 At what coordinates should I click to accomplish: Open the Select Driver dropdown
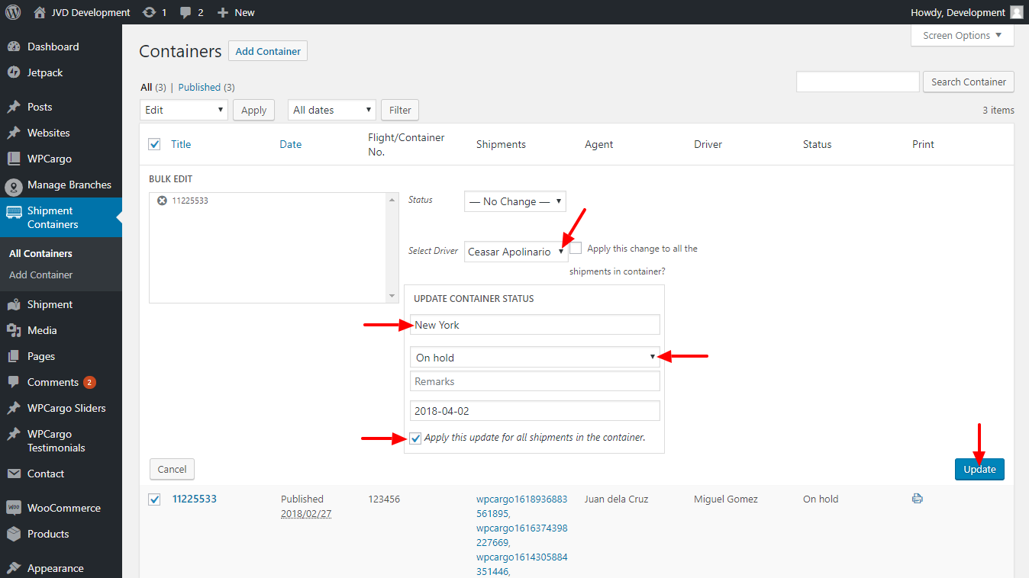coord(515,252)
